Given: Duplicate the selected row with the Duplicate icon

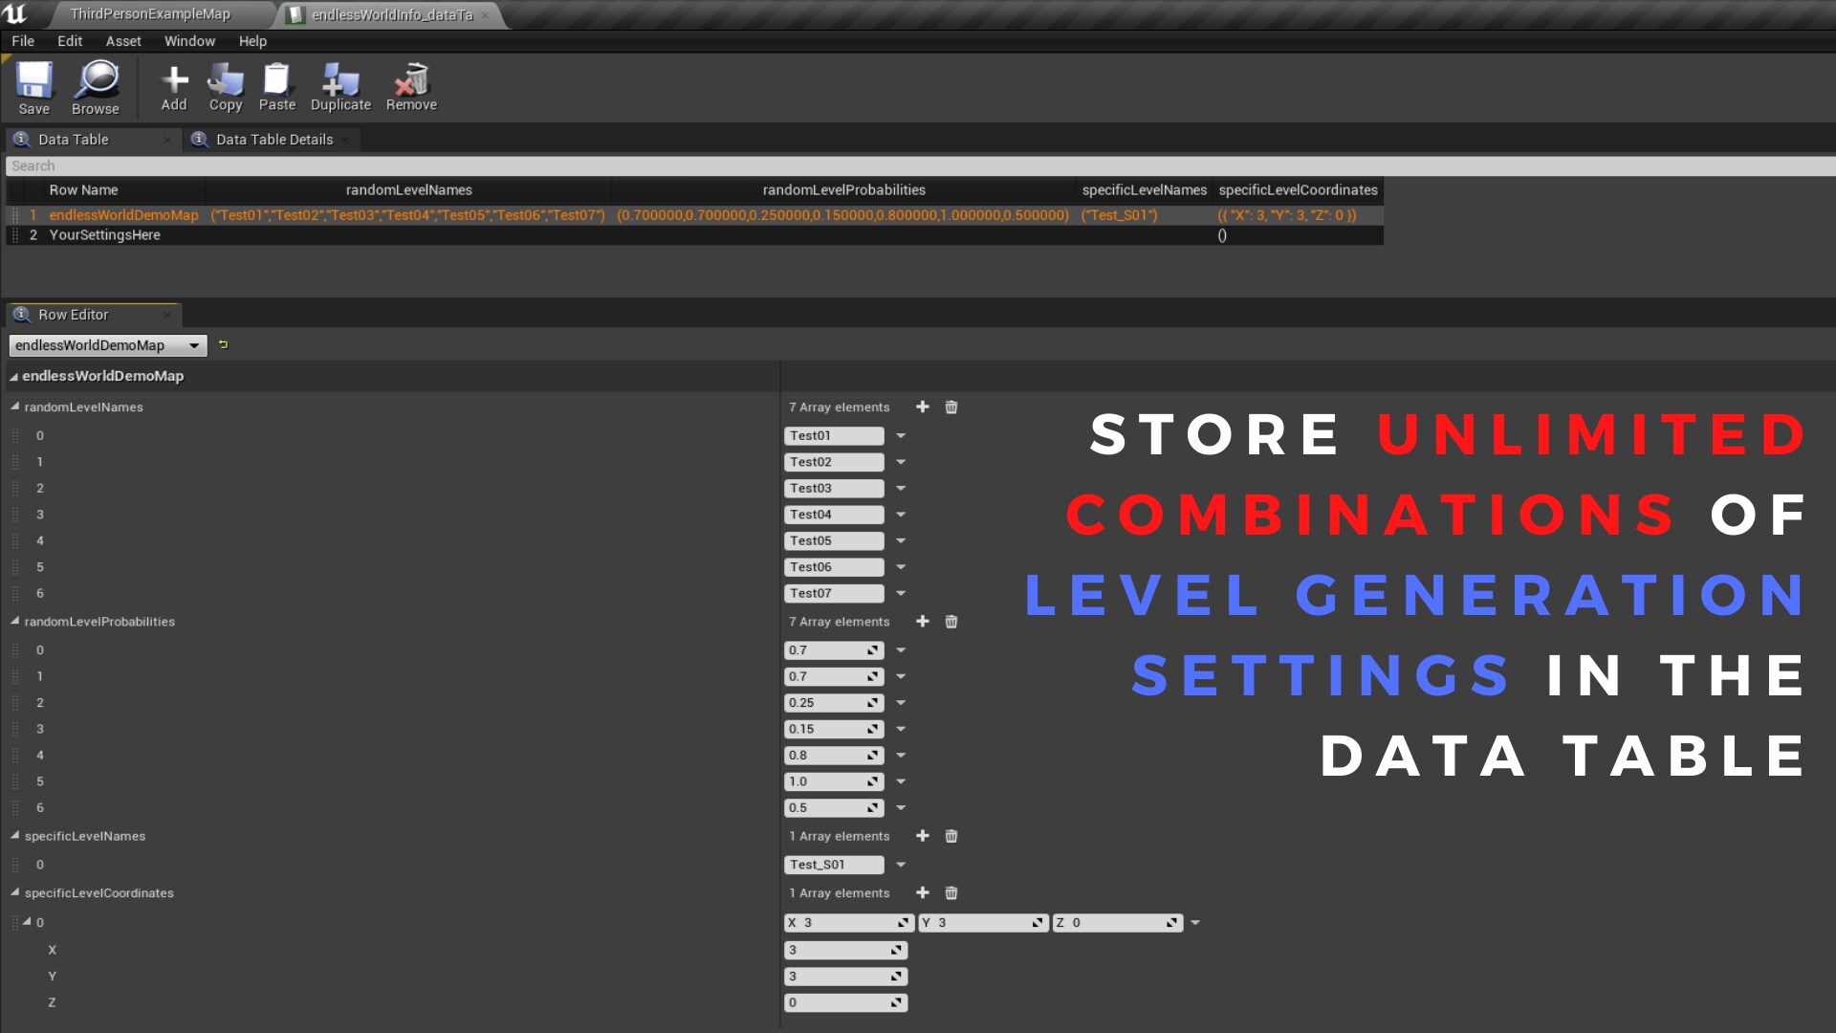Looking at the screenshot, I should (x=340, y=79).
